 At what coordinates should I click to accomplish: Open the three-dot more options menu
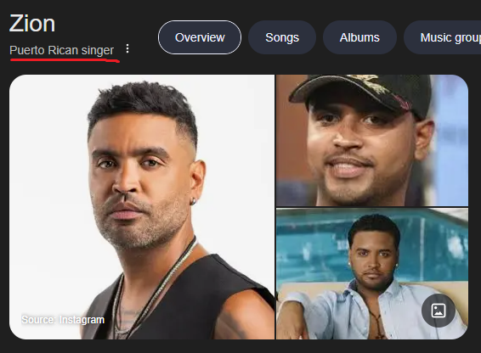[127, 48]
